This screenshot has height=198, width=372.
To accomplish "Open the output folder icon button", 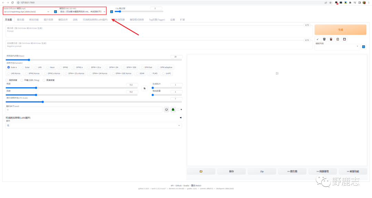I will pyautogui.click(x=201, y=171).
